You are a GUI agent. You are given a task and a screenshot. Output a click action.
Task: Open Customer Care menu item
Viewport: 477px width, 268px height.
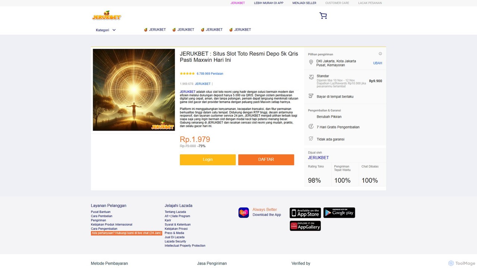337,3
